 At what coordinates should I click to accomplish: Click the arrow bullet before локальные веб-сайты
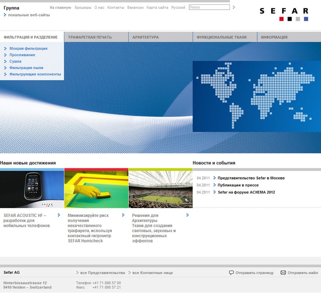(x=5, y=15)
